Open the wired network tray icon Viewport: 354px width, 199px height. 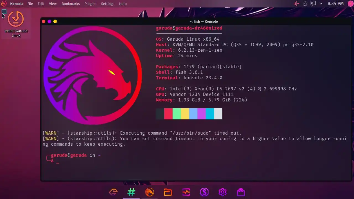(313, 4)
